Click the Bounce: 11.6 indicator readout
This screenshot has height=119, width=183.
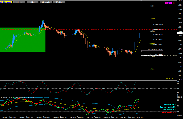[170, 104]
